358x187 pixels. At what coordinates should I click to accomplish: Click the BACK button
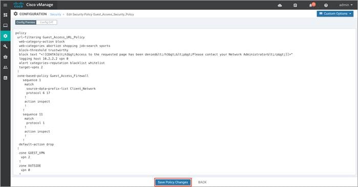coord(202,182)
